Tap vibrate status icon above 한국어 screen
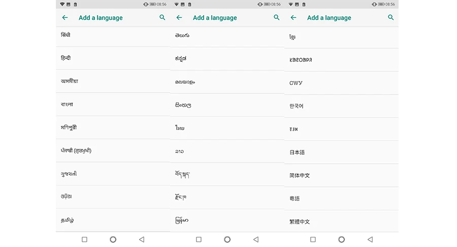Screen dimensions: 457x247 [374, 5]
